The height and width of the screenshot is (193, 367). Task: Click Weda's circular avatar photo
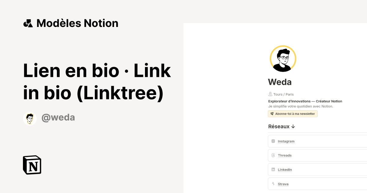[283, 59]
